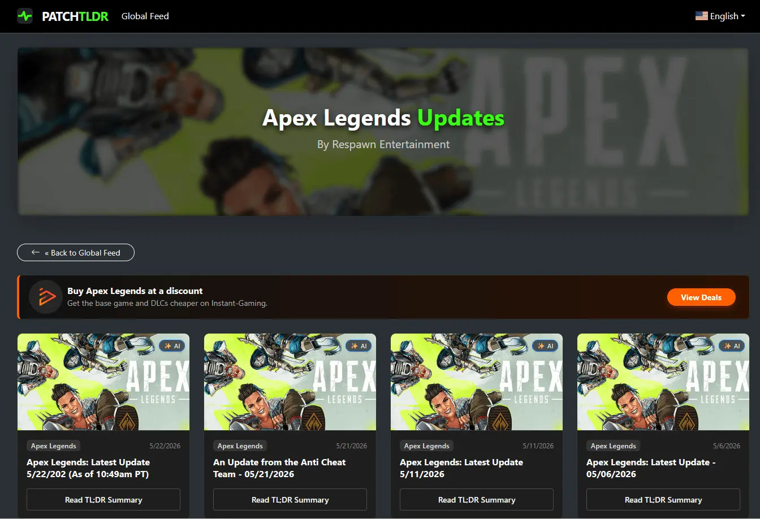
Task: Click 'Get the base game and DLCs cheaper' text
Action: 167,304
